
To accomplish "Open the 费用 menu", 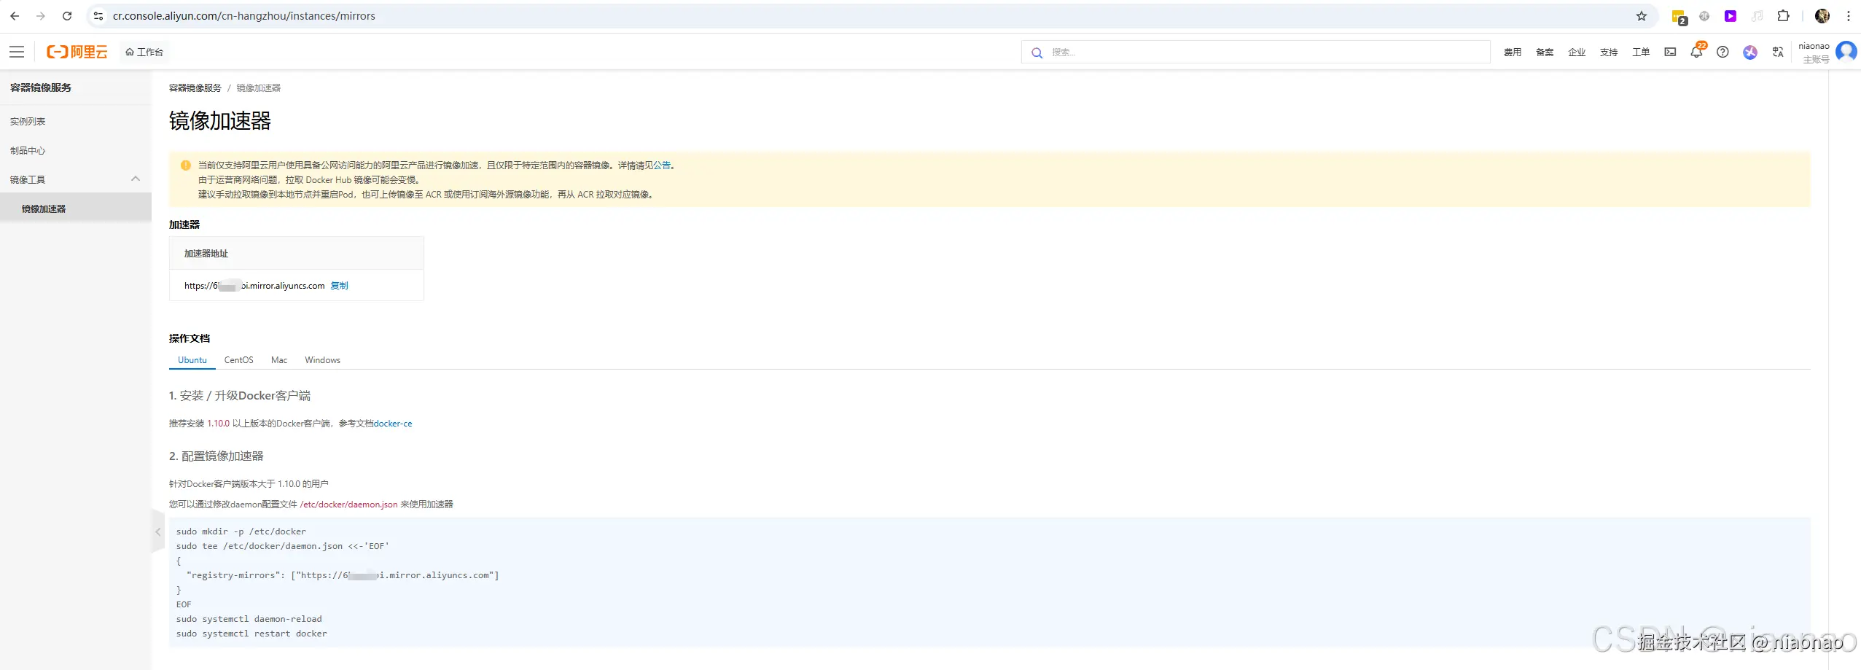I will pyautogui.click(x=1513, y=52).
